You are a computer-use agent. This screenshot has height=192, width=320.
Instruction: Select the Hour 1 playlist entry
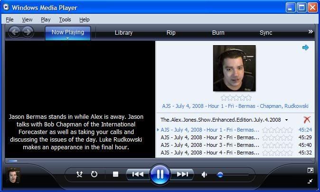tap(235, 130)
